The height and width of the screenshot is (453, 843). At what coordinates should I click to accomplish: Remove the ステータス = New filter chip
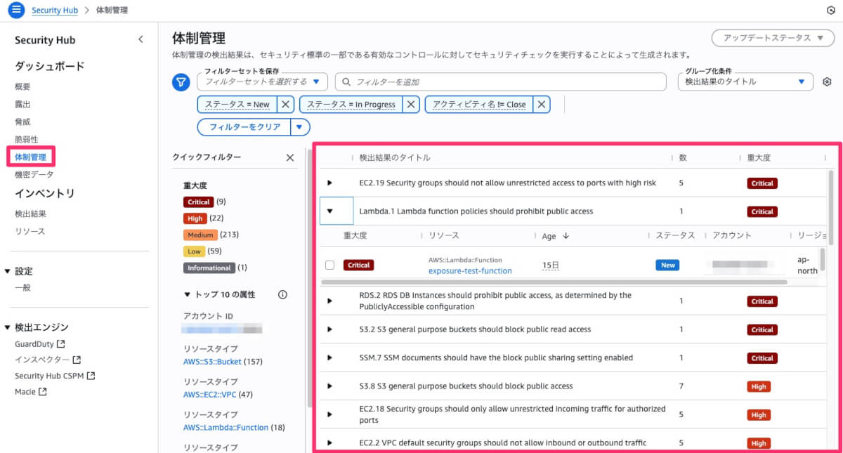pos(285,104)
